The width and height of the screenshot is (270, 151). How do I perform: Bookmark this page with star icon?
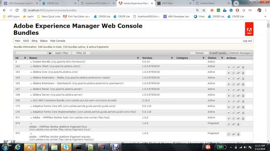tap(204, 10)
